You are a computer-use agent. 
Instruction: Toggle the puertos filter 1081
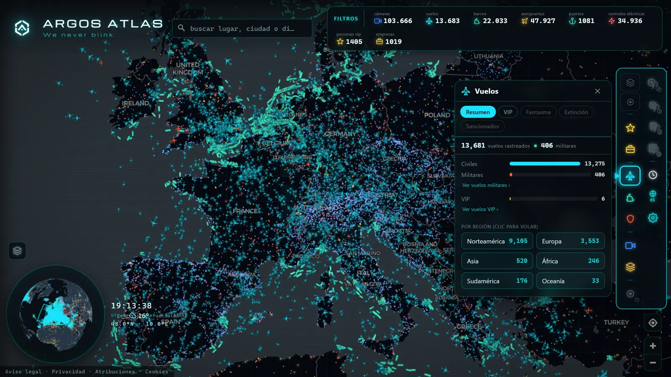582,18
